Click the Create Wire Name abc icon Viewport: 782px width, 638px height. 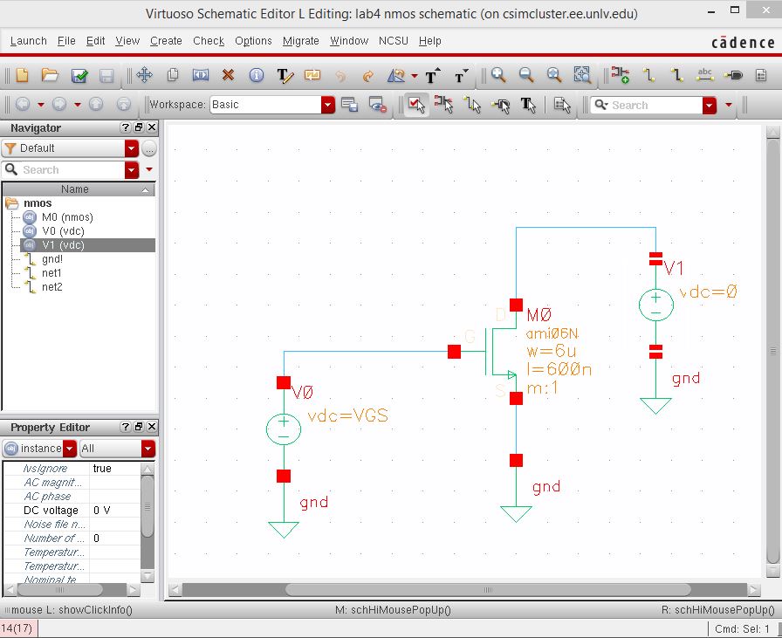[x=705, y=76]
